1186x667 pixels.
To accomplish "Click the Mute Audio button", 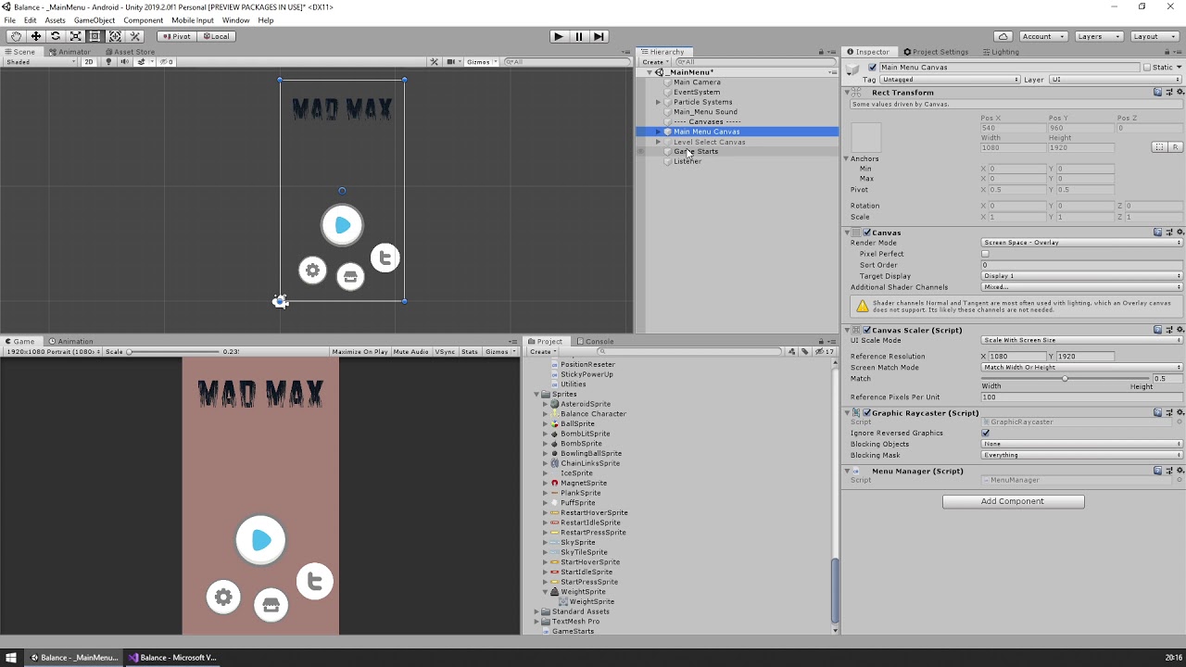I will point(410,352).
